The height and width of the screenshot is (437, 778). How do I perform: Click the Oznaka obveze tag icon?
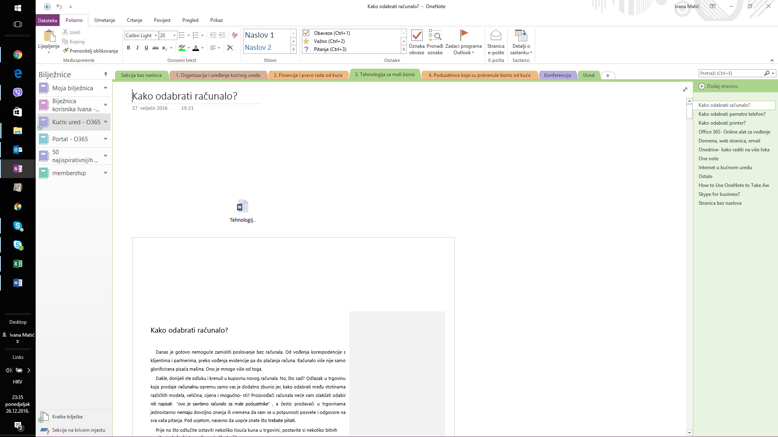tap(417, 36)
